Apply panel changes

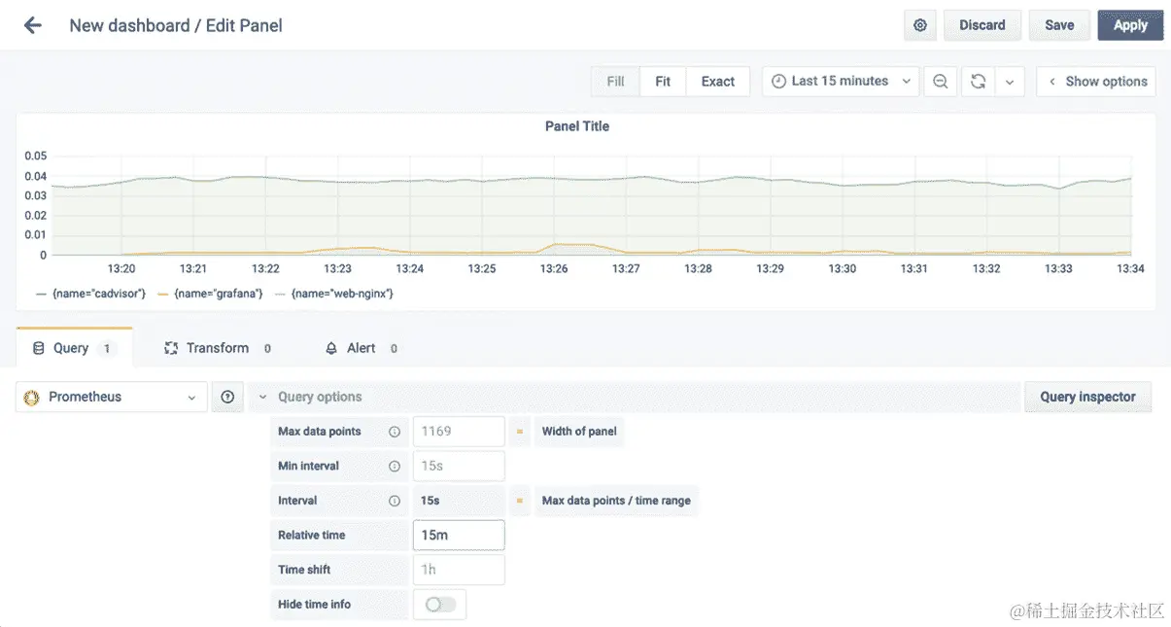pos(1130,25)
